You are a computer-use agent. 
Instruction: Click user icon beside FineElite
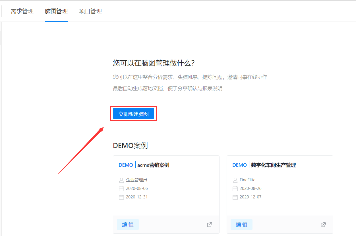pos(235,180)
